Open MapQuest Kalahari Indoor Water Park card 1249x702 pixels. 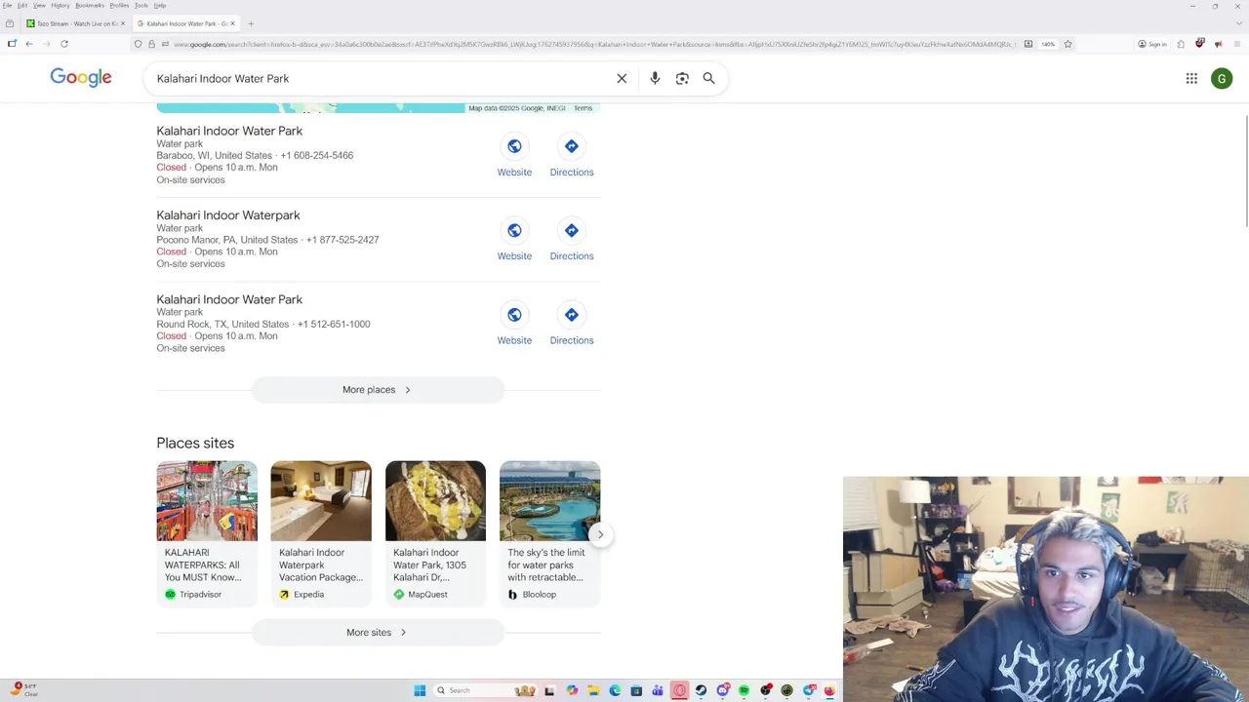tap(435, 533)
